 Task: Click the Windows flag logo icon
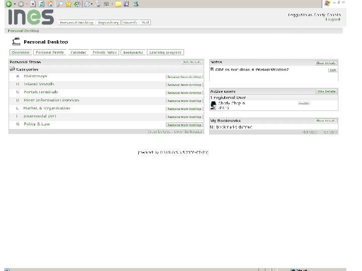tap(327, 4)
